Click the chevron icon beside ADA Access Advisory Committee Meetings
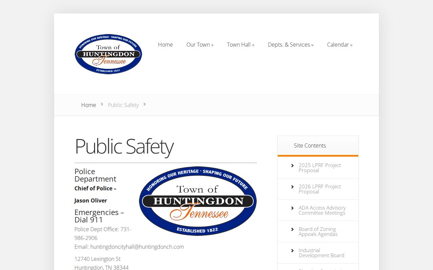Screen dimensions: 433x270 tap(292, 208)
